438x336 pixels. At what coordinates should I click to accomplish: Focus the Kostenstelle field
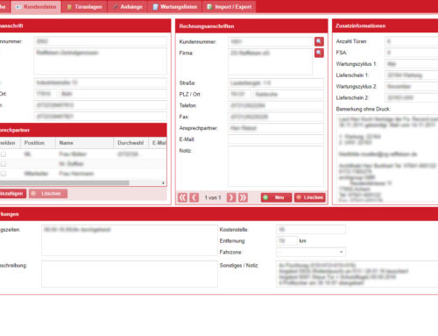(x=311, y=229)
